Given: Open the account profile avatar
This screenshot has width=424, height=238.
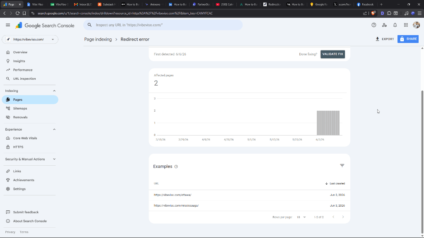Looking at the screenshot, I should pos(417,25).
